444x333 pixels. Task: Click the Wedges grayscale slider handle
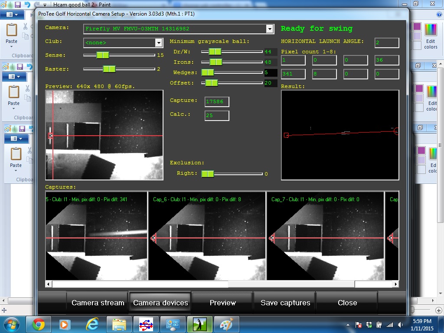[x=208, y=72]
